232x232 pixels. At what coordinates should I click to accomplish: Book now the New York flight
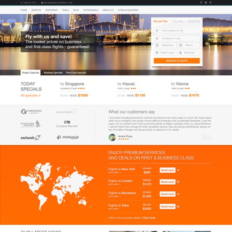pos(168,170)
